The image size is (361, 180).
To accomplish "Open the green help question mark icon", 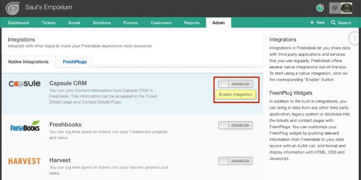I will 320,8.
